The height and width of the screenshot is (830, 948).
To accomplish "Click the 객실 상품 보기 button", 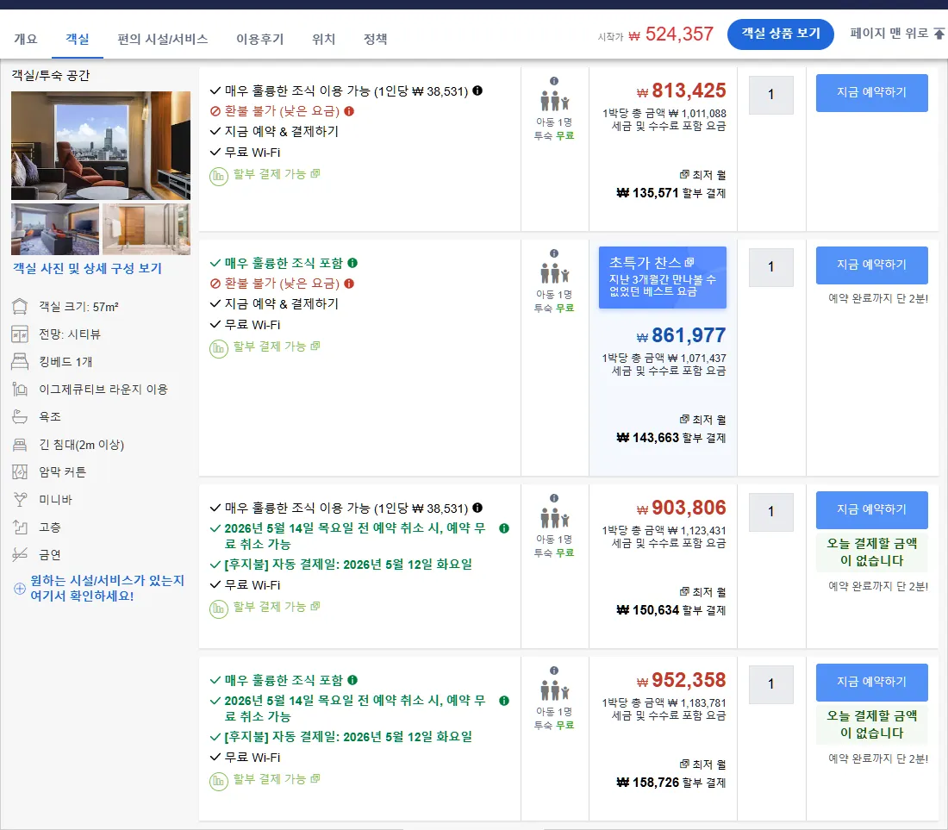I will [x=781, y=34].
